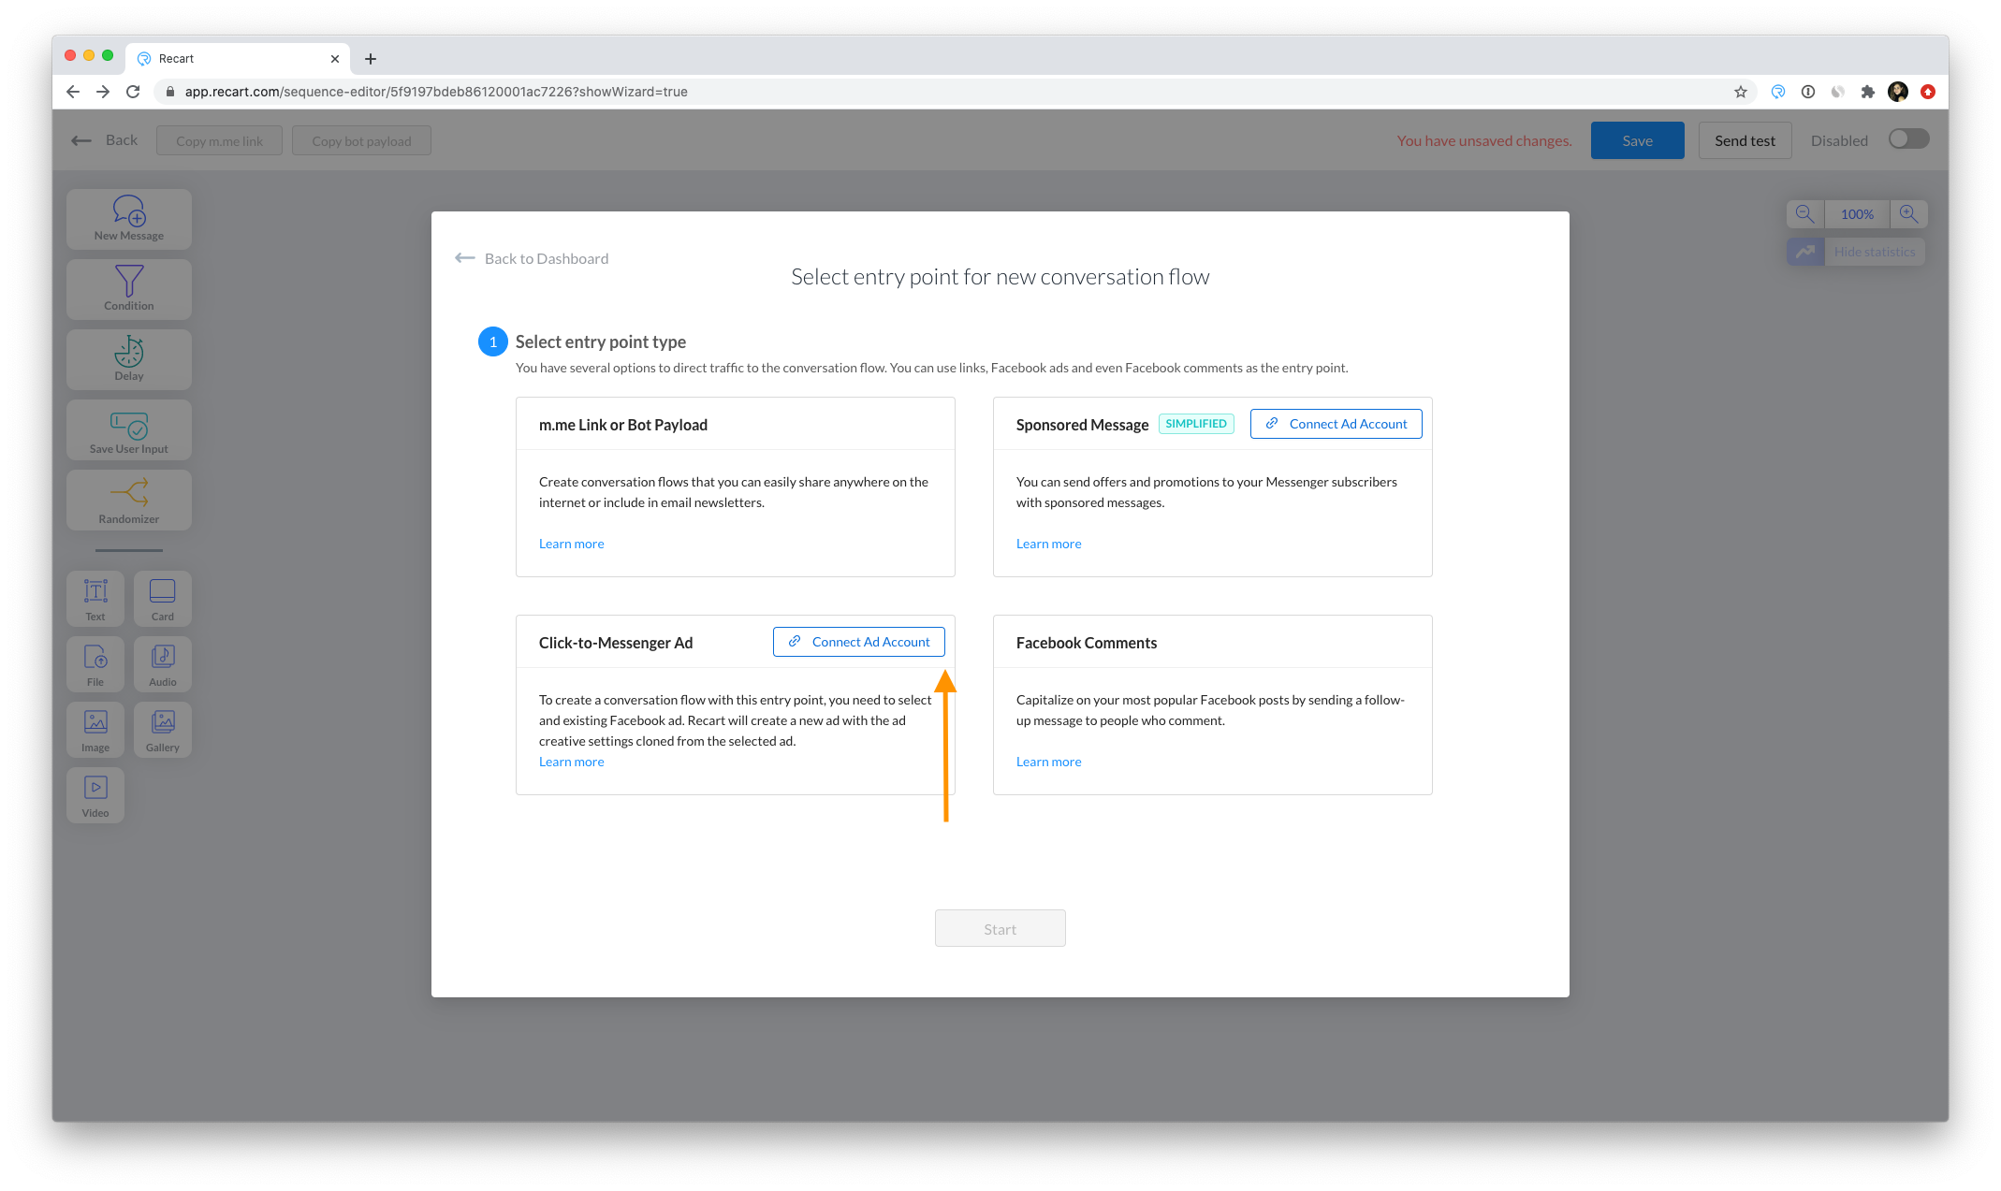This screenshot has width=2001, height=1191.
Task: Bookmark this page with the star icon
Action: (1741, 92)
